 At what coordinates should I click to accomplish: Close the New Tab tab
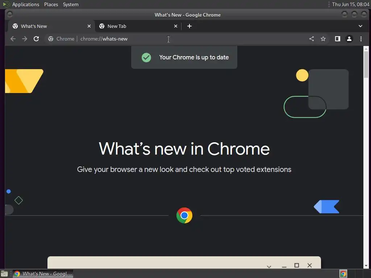coord(176,26)
